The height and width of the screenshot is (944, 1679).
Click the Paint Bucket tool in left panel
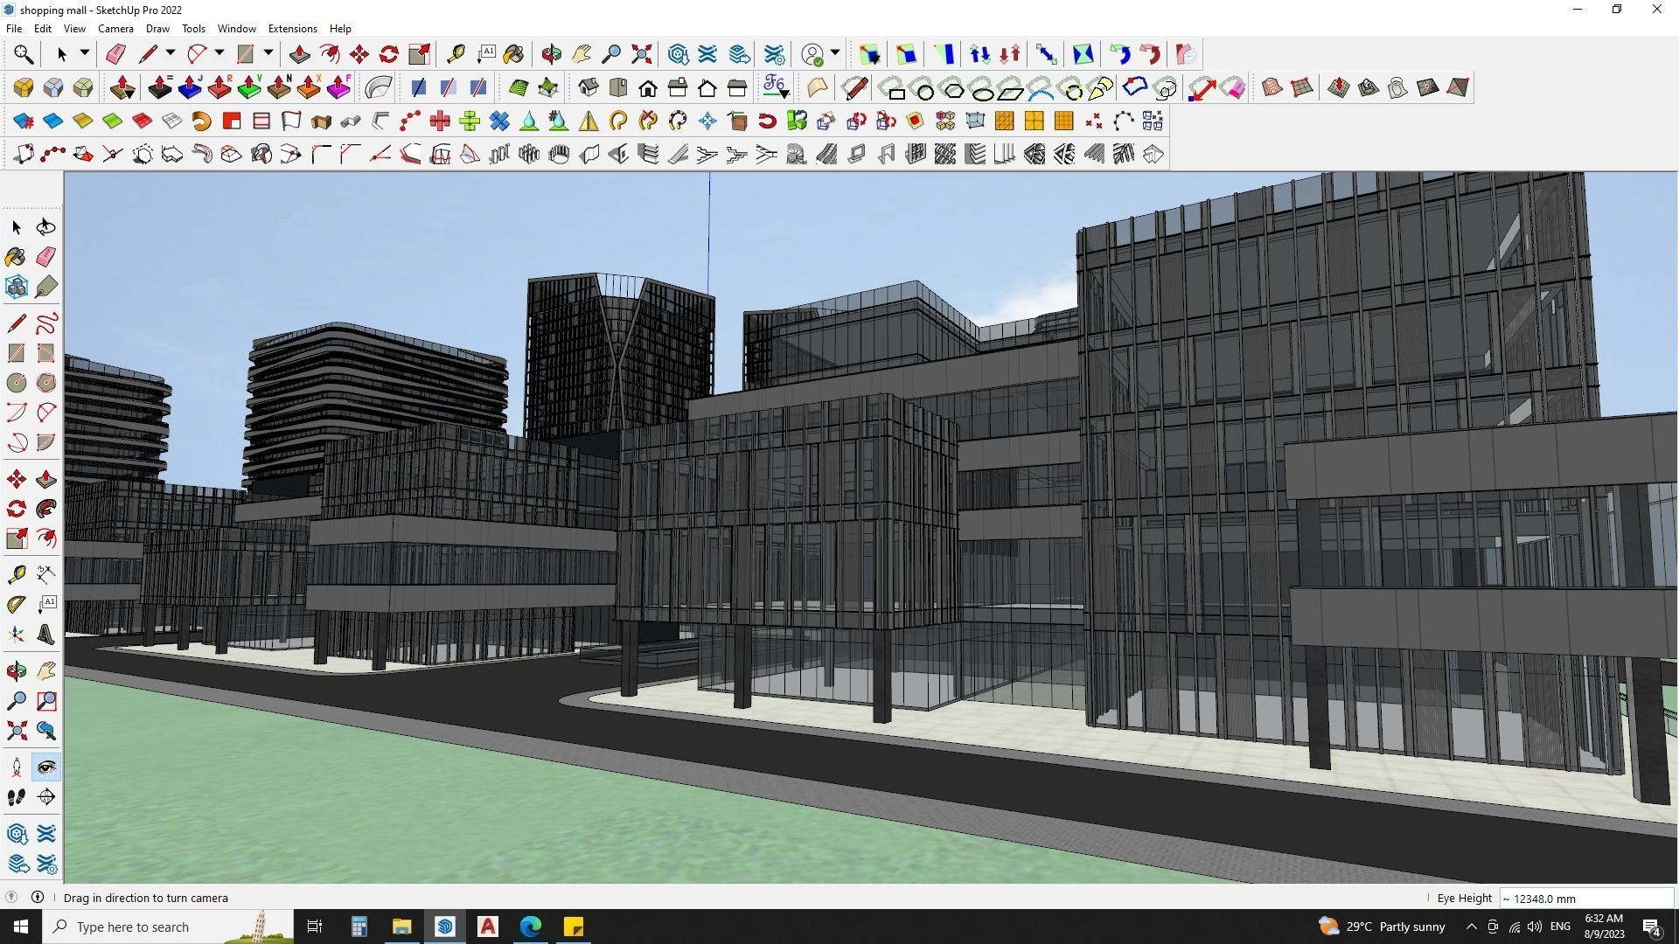[x=16, y=257]
